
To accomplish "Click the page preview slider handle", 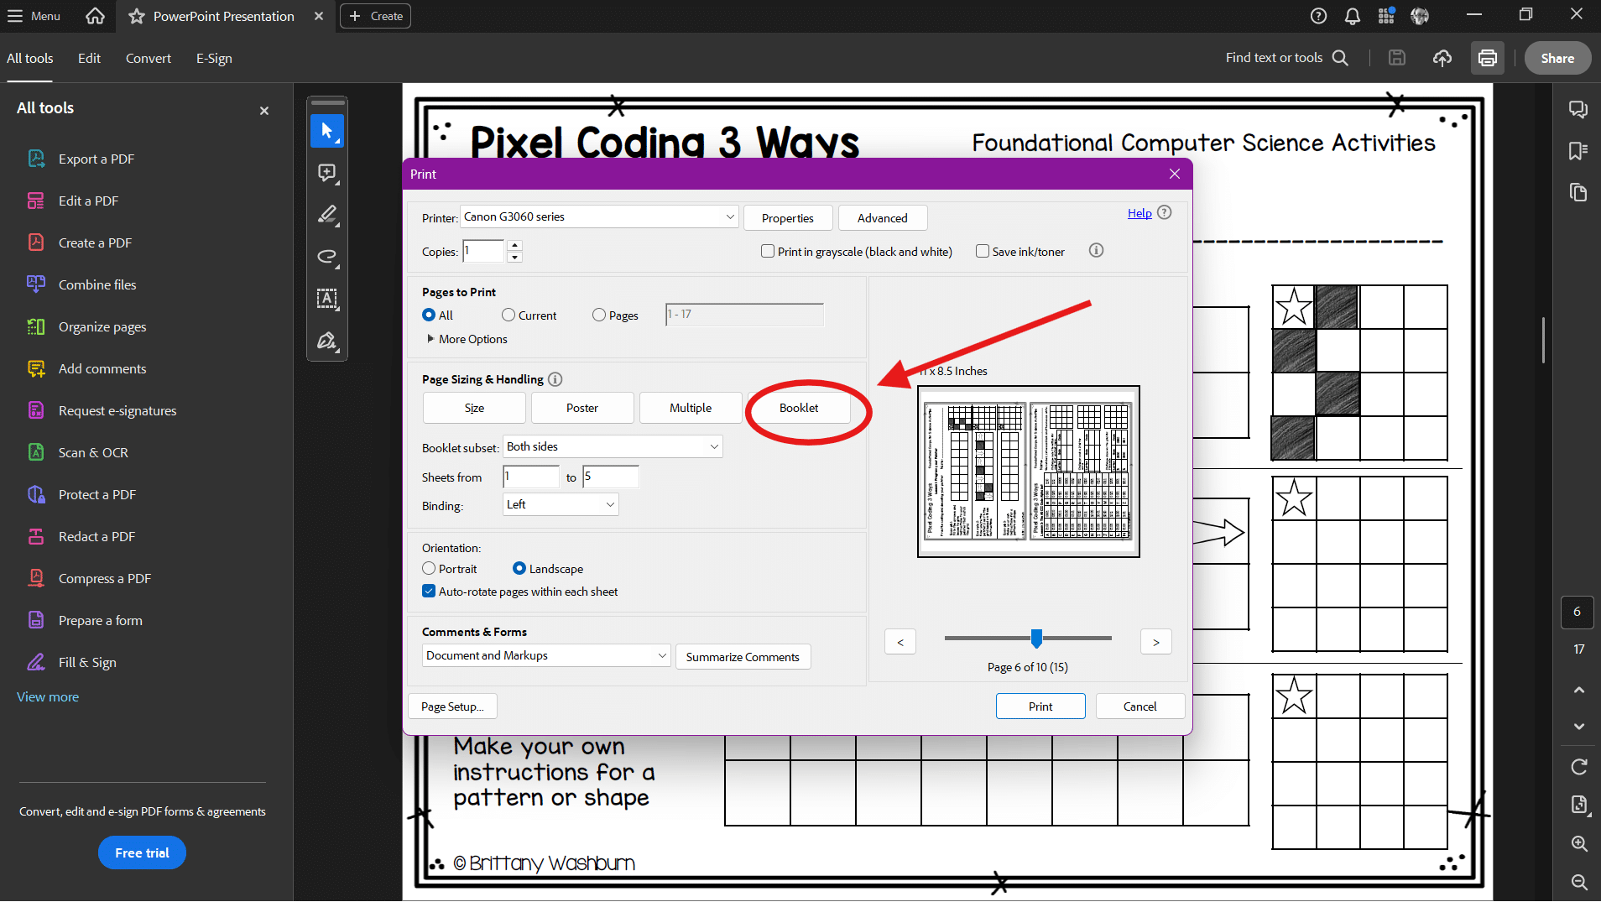I will 1036,639.
